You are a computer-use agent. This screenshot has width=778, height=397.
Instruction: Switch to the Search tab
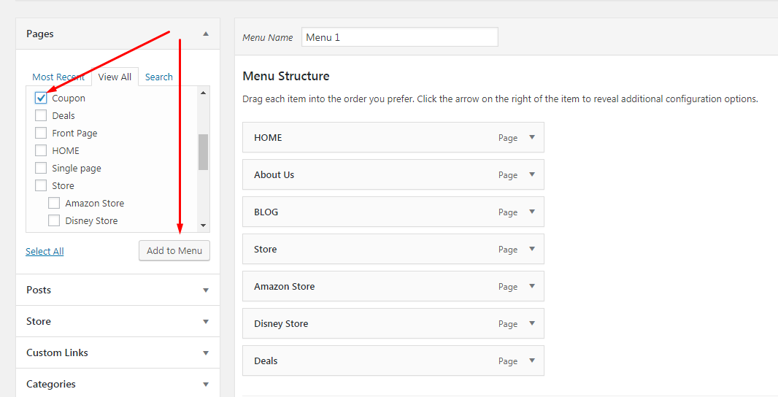click(x=158, y=77)
